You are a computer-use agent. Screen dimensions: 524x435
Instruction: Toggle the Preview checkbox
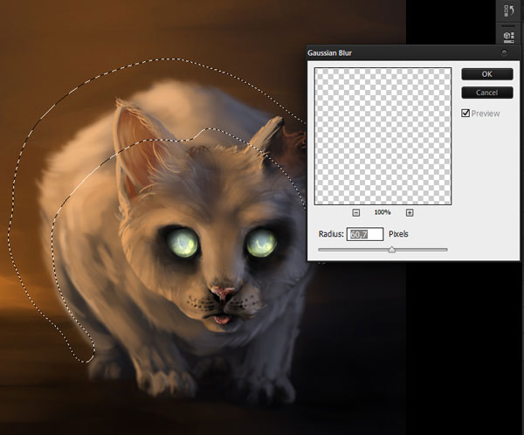click(x=465, y=113)
